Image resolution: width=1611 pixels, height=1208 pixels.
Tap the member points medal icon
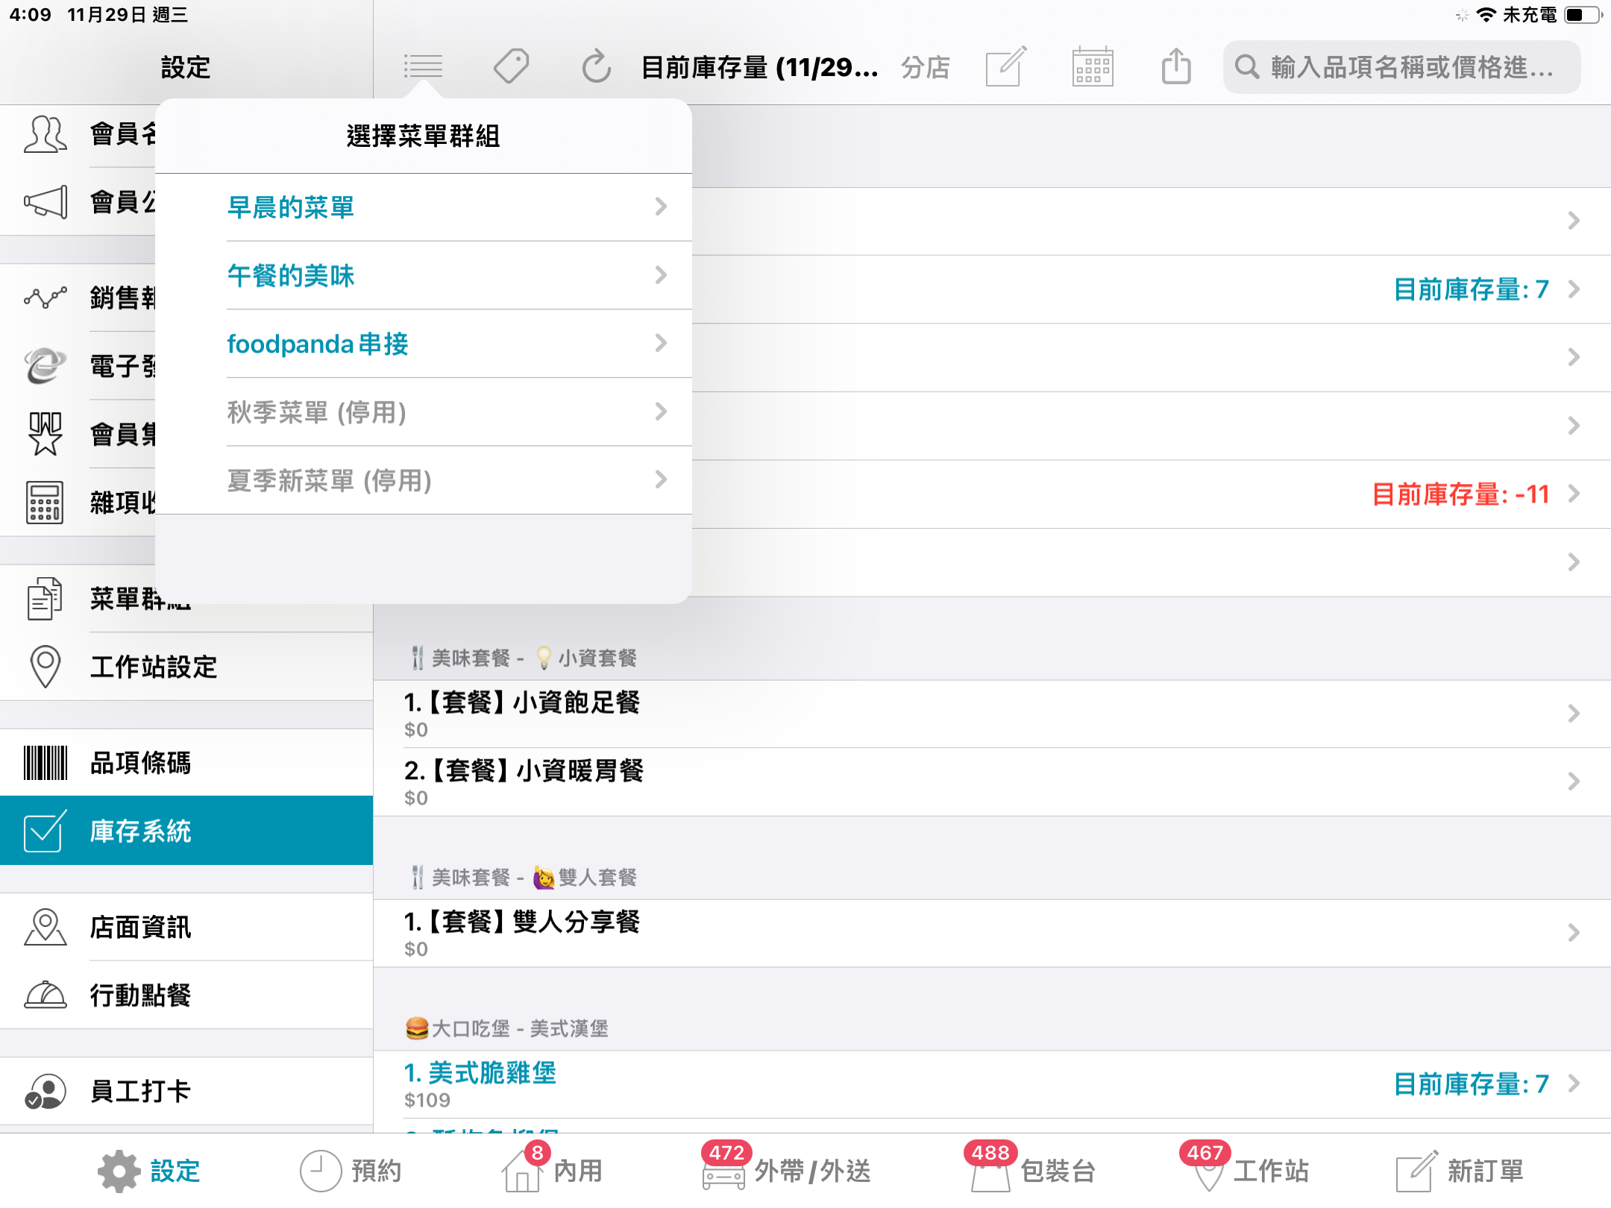click(45, 434)
